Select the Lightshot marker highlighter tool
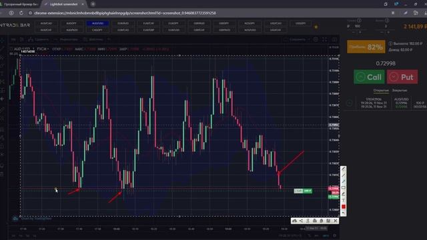 (344, 194)
